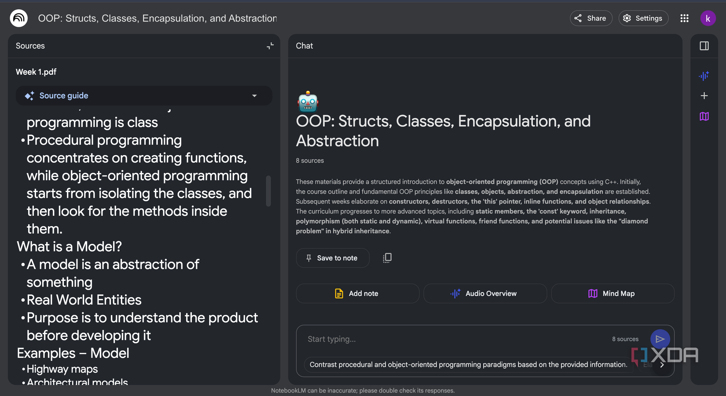This screenshot has width=726, height=396.
Task: Toggle the Studio side panel icon
Action: tap(704, 46)
